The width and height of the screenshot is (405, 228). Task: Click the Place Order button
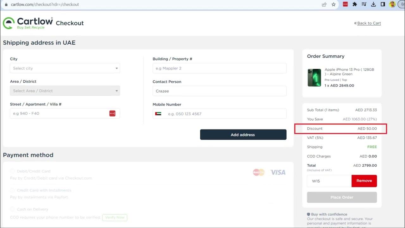(x=342, y=197)
